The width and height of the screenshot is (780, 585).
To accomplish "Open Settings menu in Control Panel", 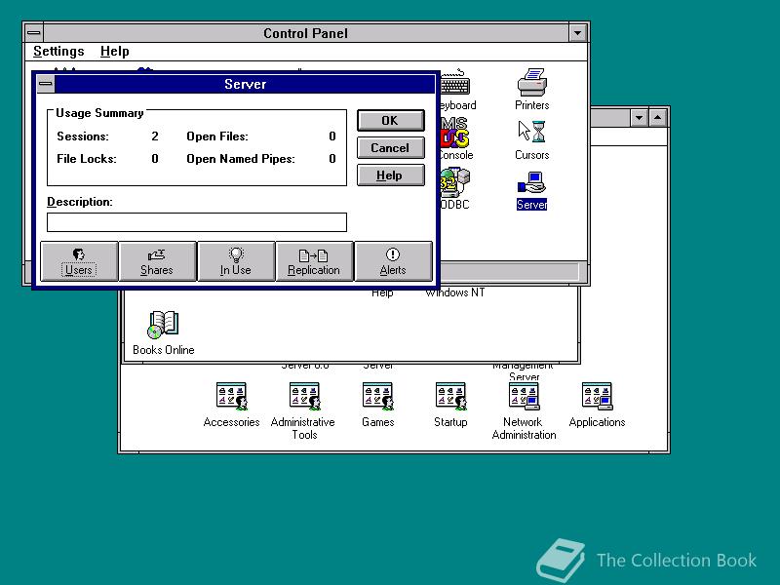I will tap(58, 52).
